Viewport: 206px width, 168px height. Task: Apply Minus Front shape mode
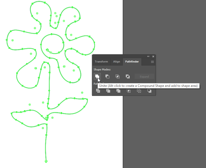point(107,76)
